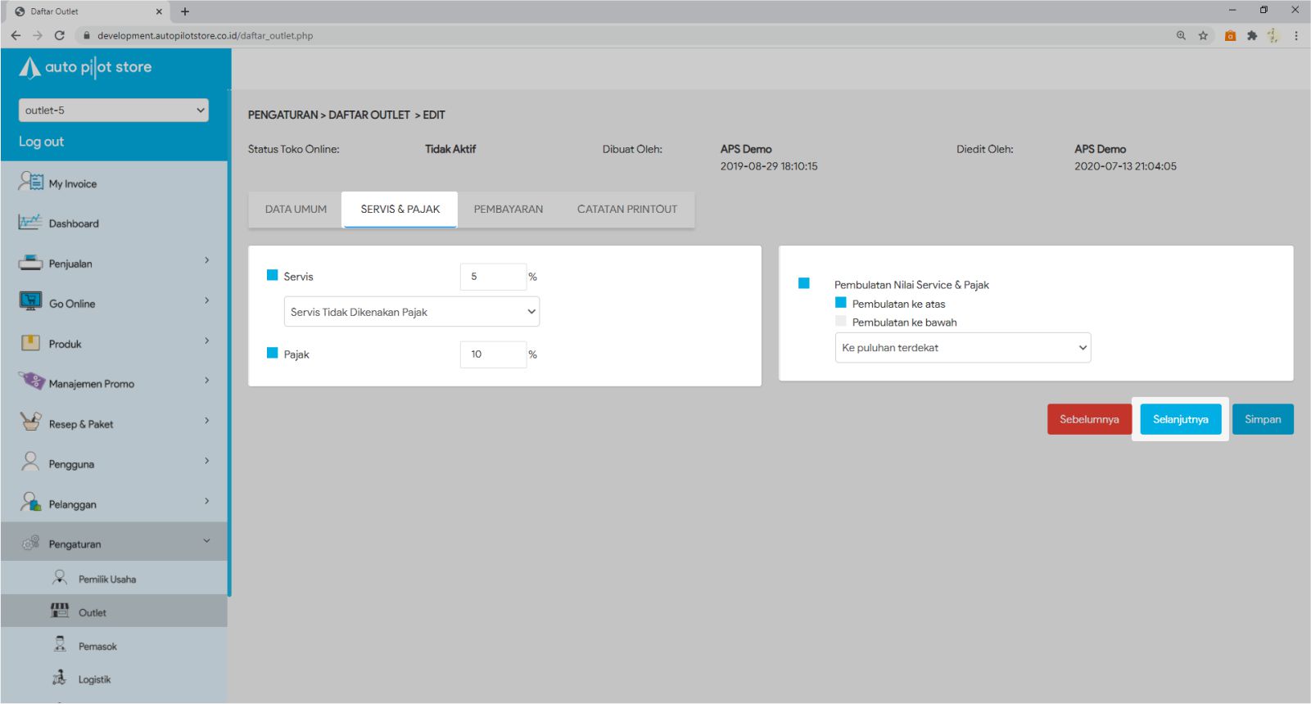Click the My Invoice sidebar icon
This screenshot has height=704, width=1311.
pos(31,182)
